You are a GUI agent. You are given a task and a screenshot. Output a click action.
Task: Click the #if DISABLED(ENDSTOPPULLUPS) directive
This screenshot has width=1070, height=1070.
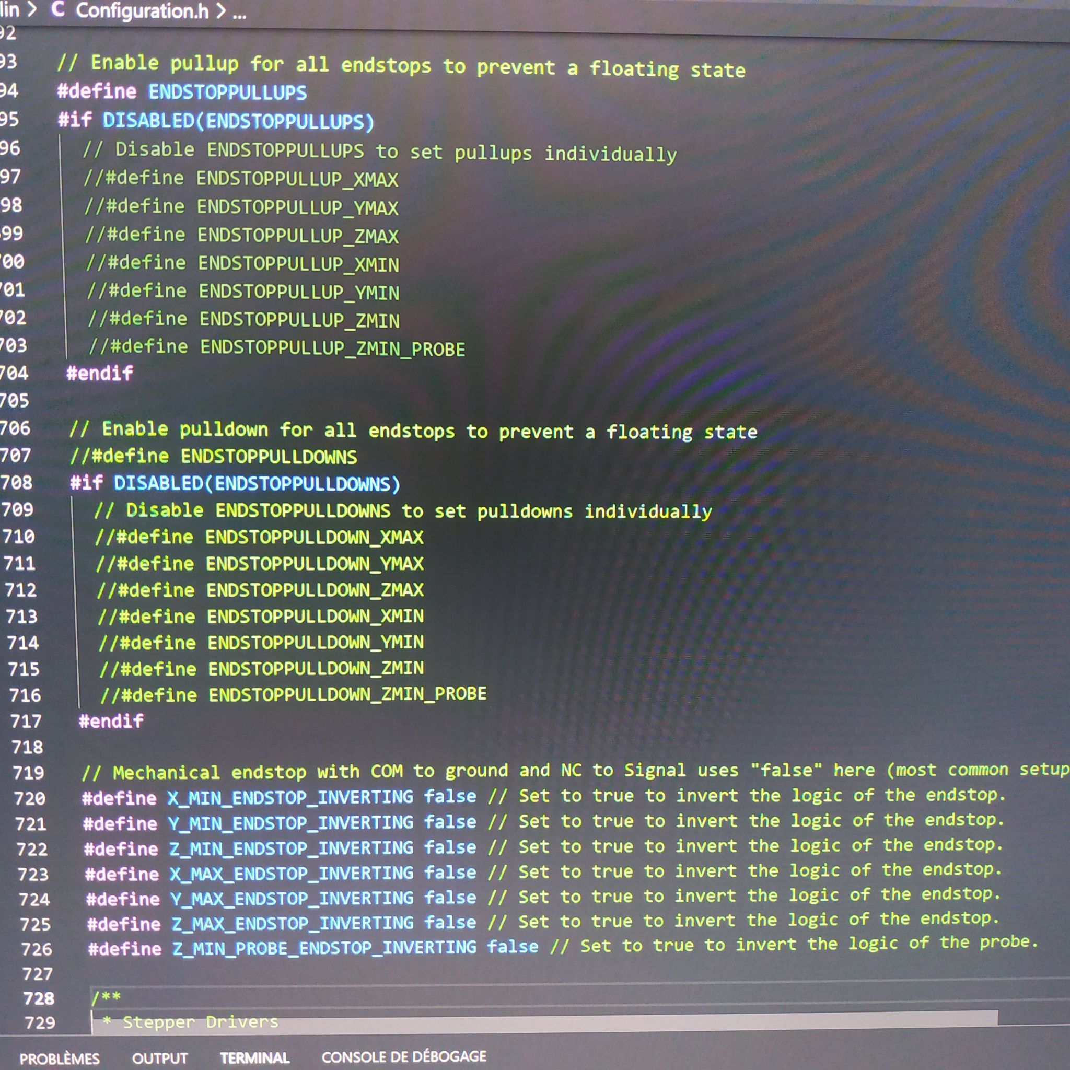[216, 121]
